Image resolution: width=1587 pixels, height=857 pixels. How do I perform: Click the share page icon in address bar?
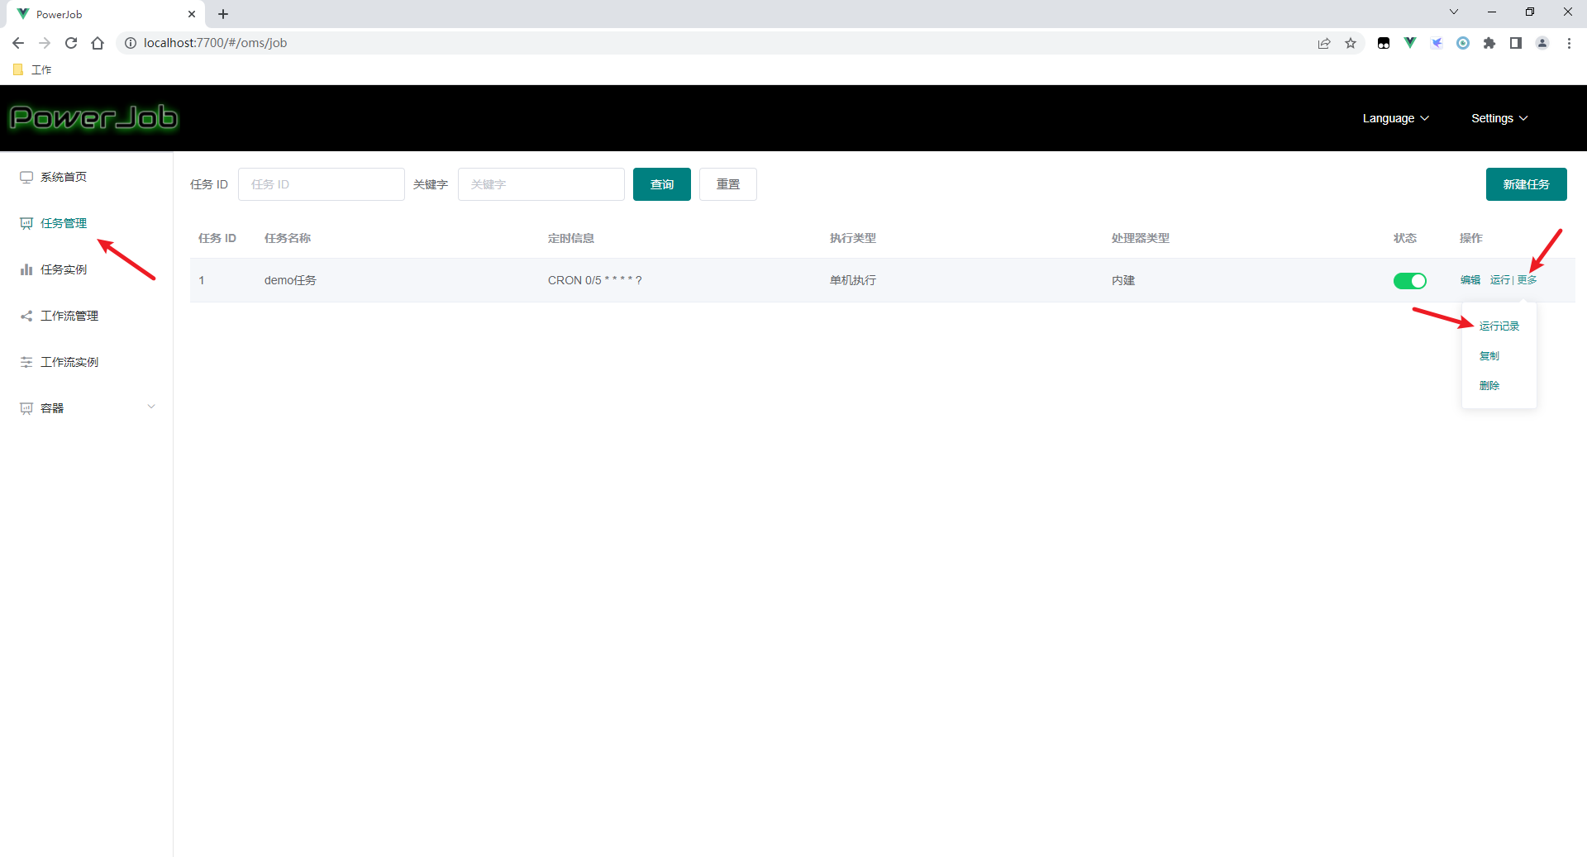[1324, 43]
